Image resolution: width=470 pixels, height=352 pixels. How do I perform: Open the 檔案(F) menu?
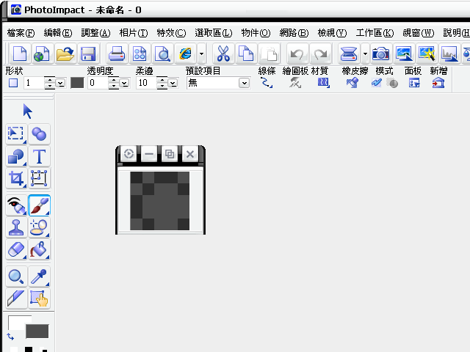click(x=21, y=32)
